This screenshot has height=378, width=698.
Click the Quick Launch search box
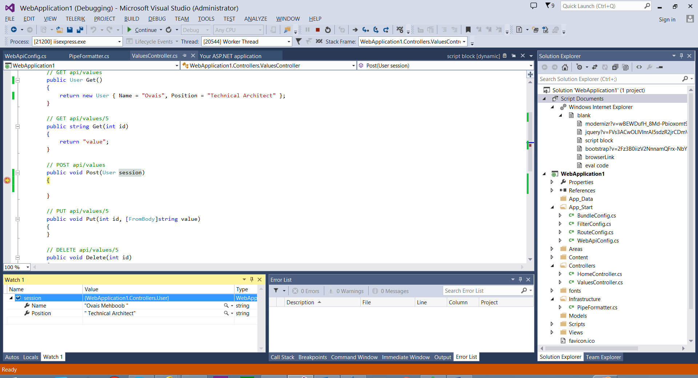click(x=606, y=6)
